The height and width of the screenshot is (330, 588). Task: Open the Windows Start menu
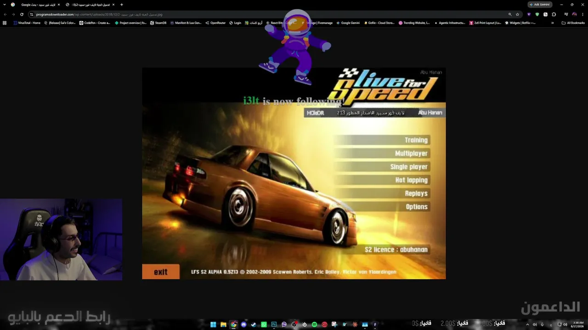point(213,324)
